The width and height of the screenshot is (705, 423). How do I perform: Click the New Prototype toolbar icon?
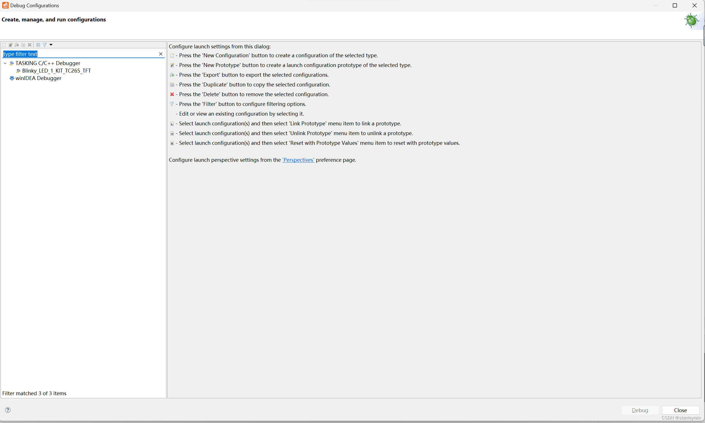point(11,45)
